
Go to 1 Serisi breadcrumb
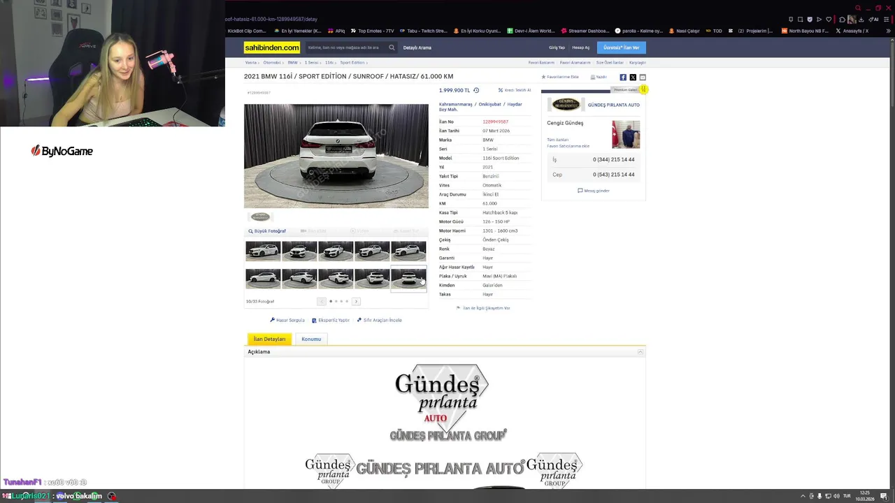(x=311, y=63)
